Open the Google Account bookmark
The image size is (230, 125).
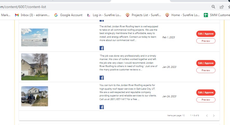pyautogui.click(x=68, y=15)
